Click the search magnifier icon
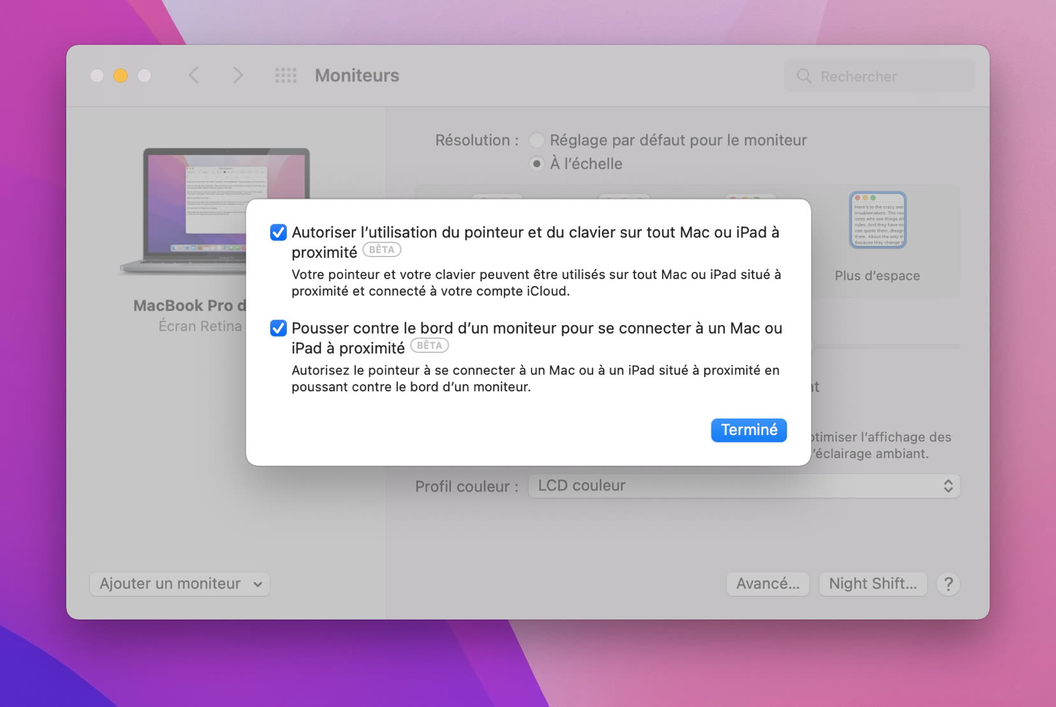This screenshot has height=707, width=1056. [803, 77]
